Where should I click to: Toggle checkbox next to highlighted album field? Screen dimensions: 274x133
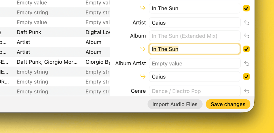(246, 49)
